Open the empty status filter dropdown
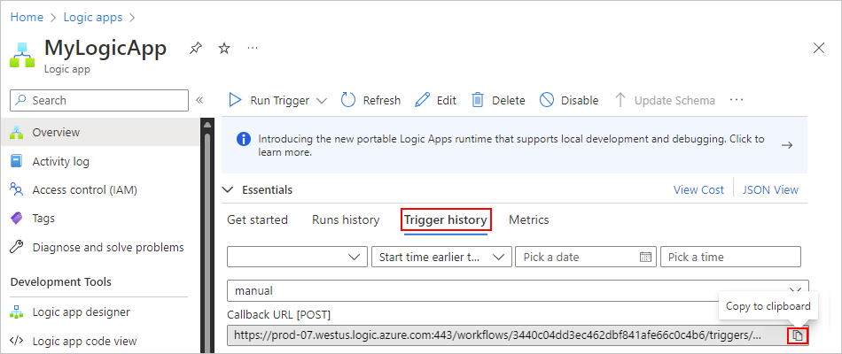The height and width of the screenshot is (354, 842). click(298, 257)
